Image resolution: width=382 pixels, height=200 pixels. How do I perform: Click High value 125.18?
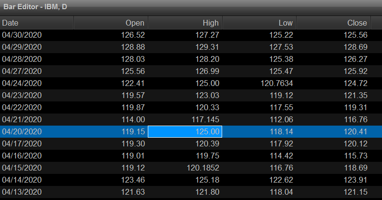(x=207, y=180)
